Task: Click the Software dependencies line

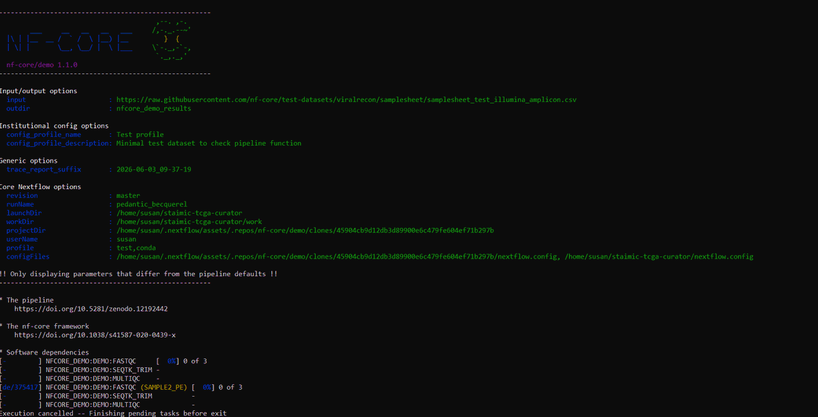Action: point(45,352)
